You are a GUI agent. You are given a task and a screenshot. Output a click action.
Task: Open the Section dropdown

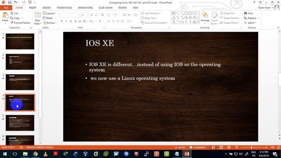point(50,23)
